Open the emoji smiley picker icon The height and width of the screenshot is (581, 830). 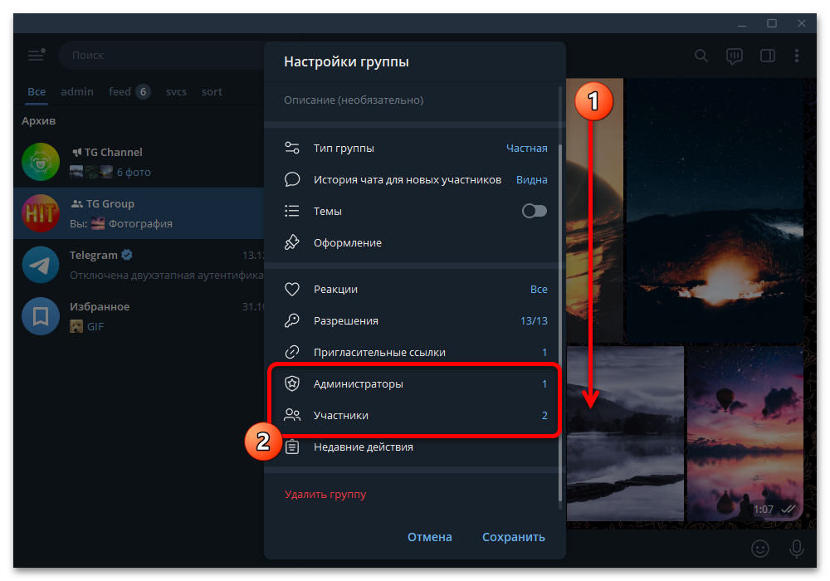click(x=759, y=548)
